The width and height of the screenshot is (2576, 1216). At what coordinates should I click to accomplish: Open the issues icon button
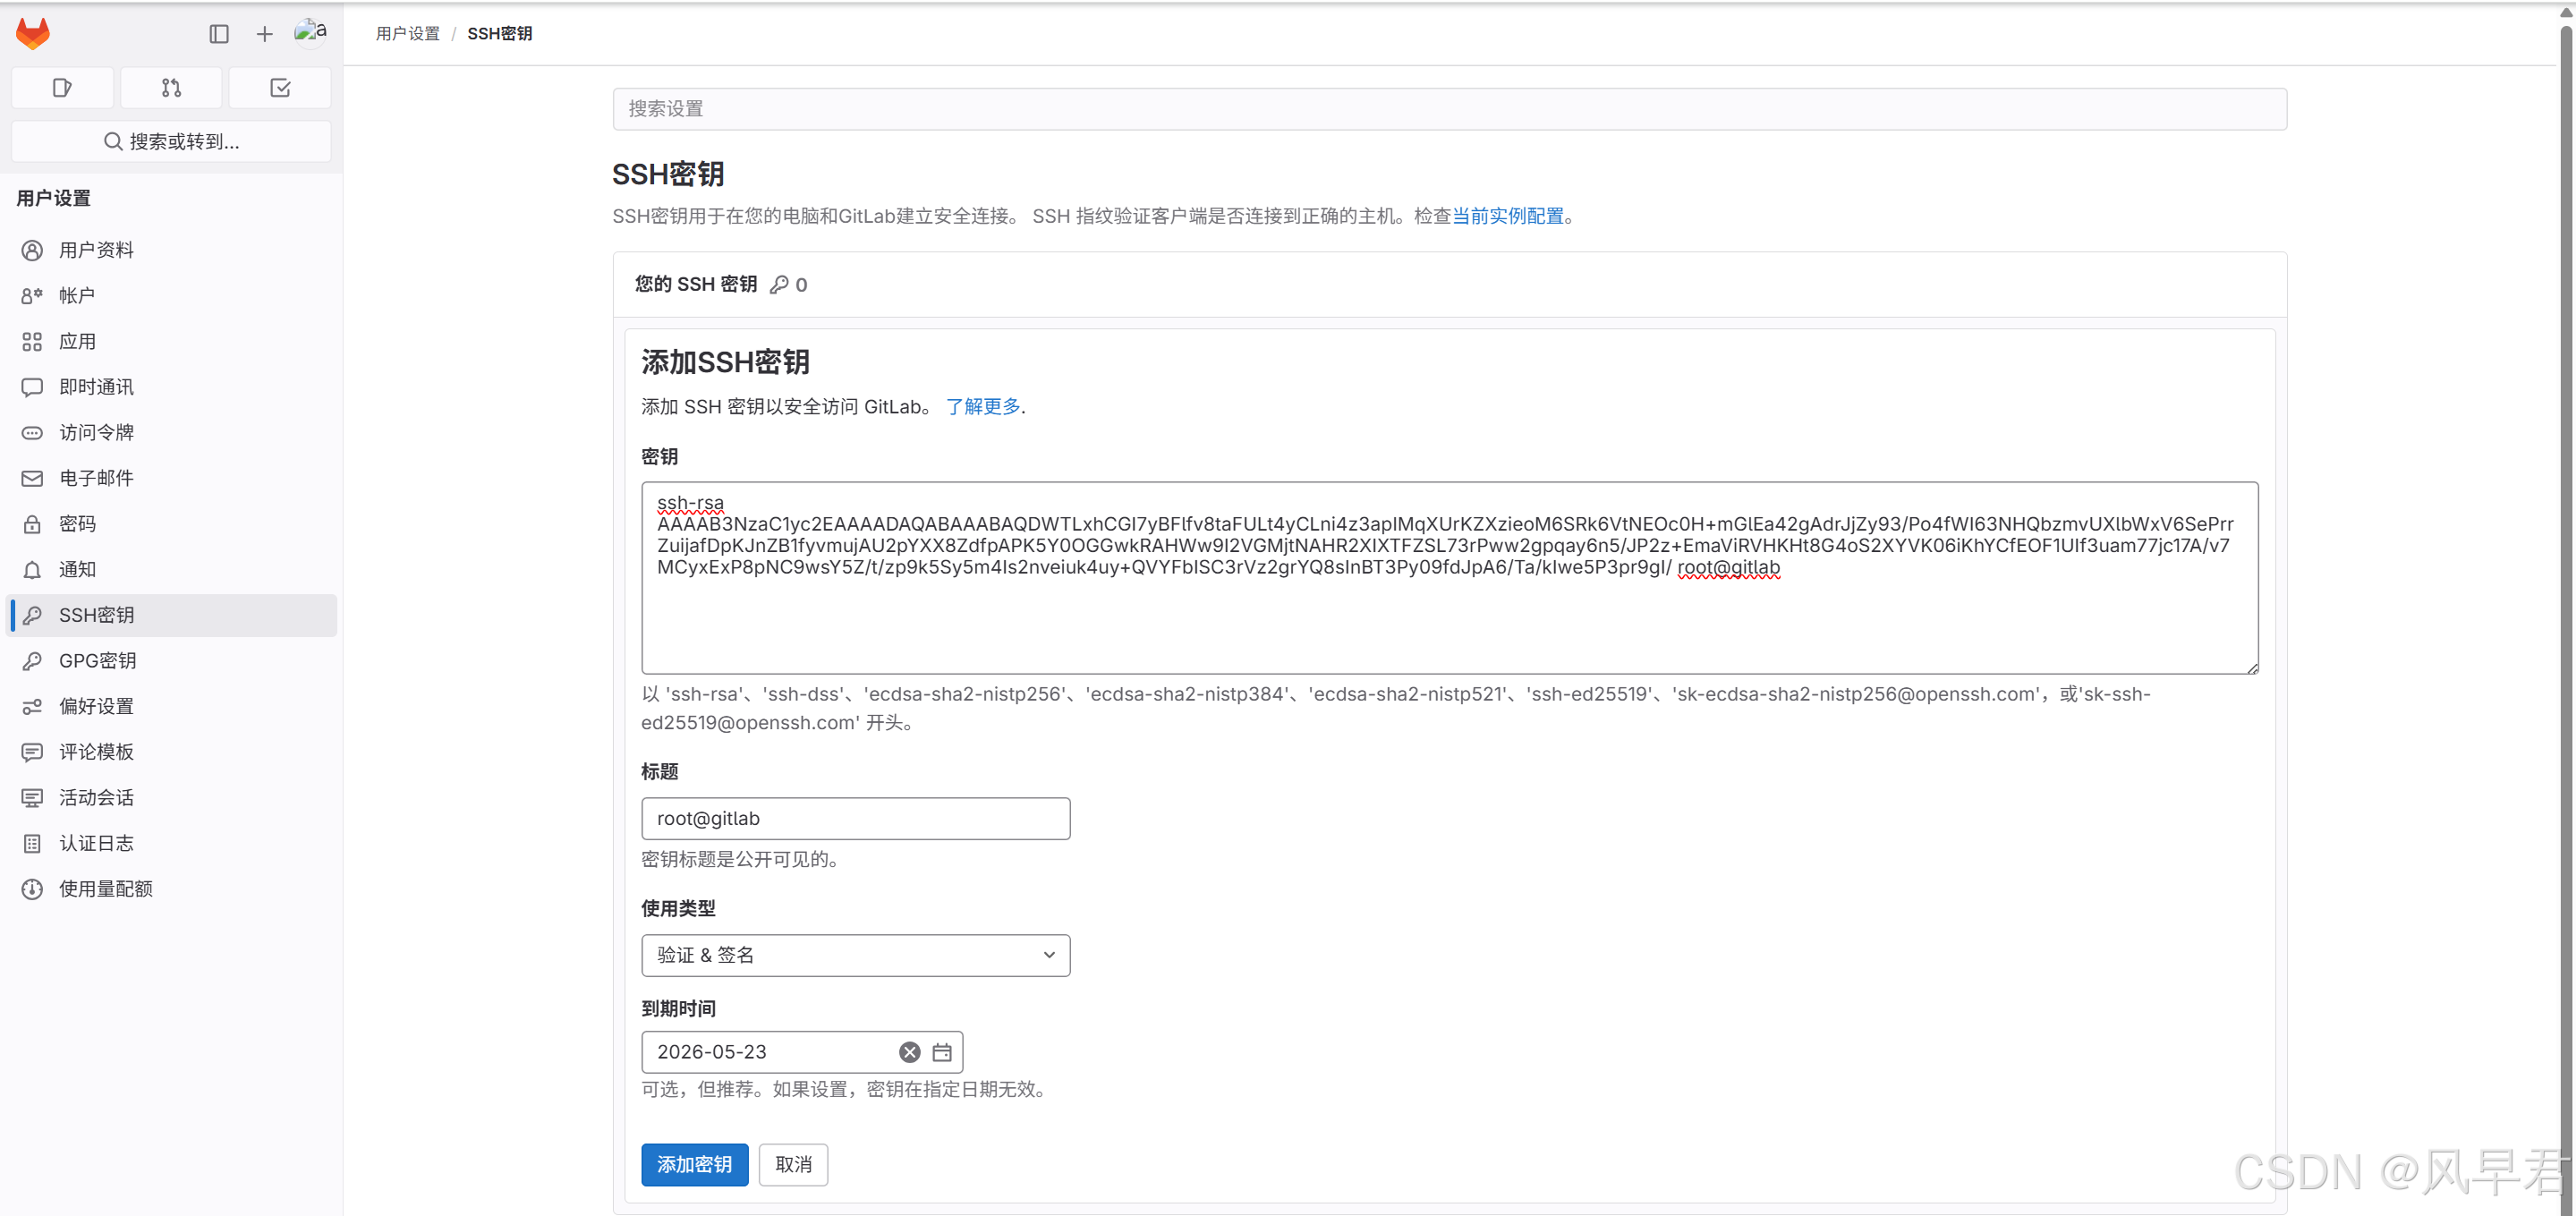(x=62, y=88)
